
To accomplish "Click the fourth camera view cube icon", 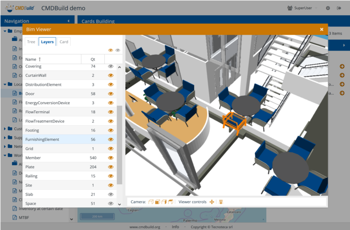I will [x=170, y=202].
